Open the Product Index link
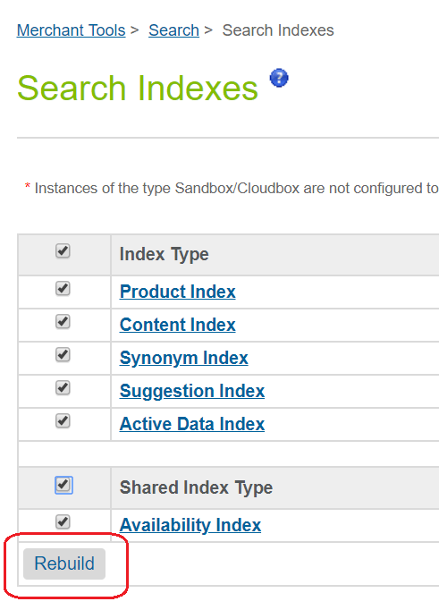 (x=178, y=292)
